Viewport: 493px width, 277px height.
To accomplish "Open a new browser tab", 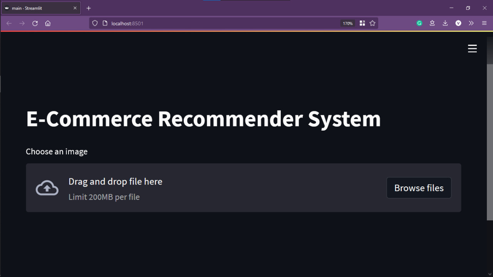I will tap(89, 8).
